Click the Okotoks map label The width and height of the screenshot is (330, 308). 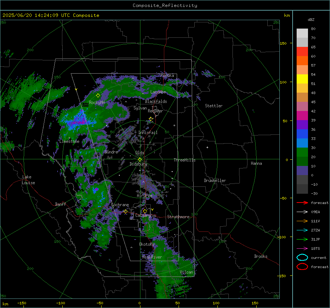[147, 244]
